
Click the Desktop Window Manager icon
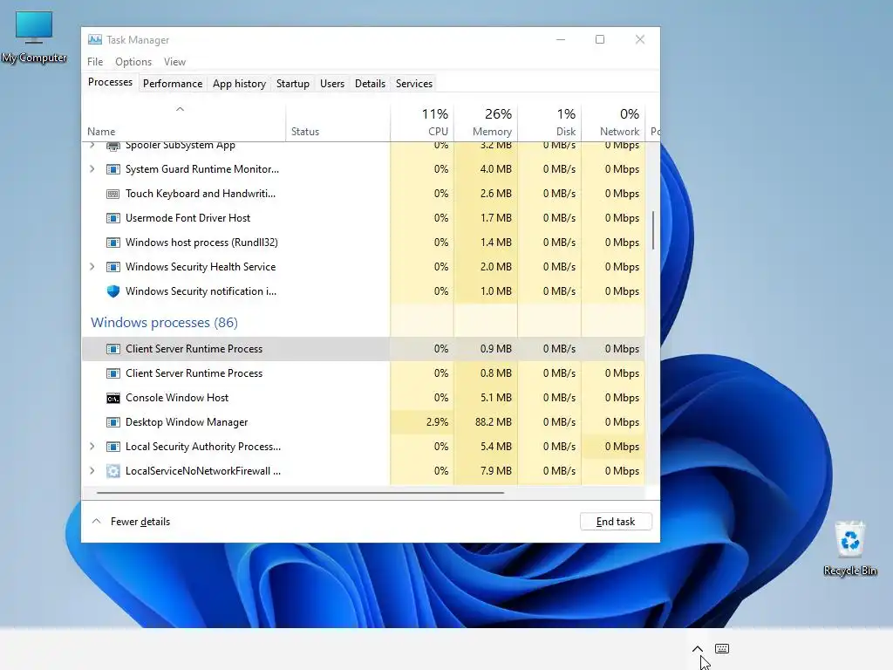coord(113,423)
